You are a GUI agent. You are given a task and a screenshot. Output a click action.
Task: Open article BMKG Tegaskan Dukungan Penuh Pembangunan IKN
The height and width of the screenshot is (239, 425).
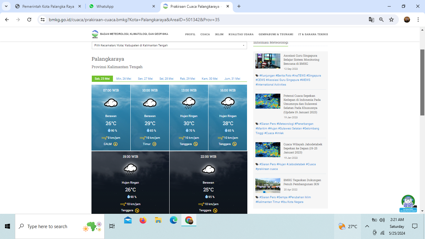(302, 182)
